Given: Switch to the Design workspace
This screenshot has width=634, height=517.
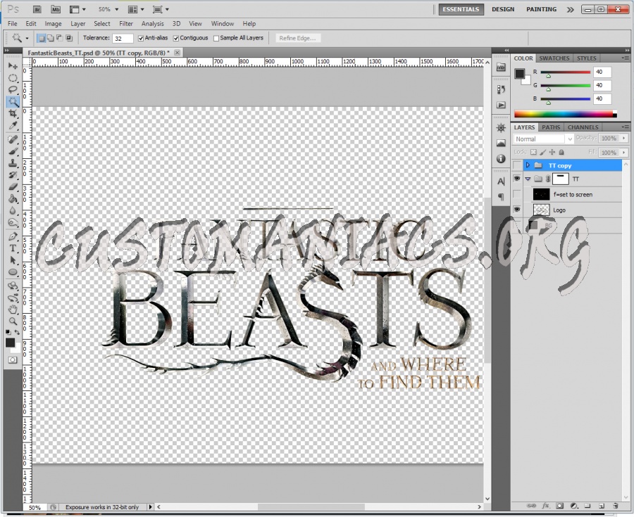Looking at the screenshot, I should (x=503, y=9).
